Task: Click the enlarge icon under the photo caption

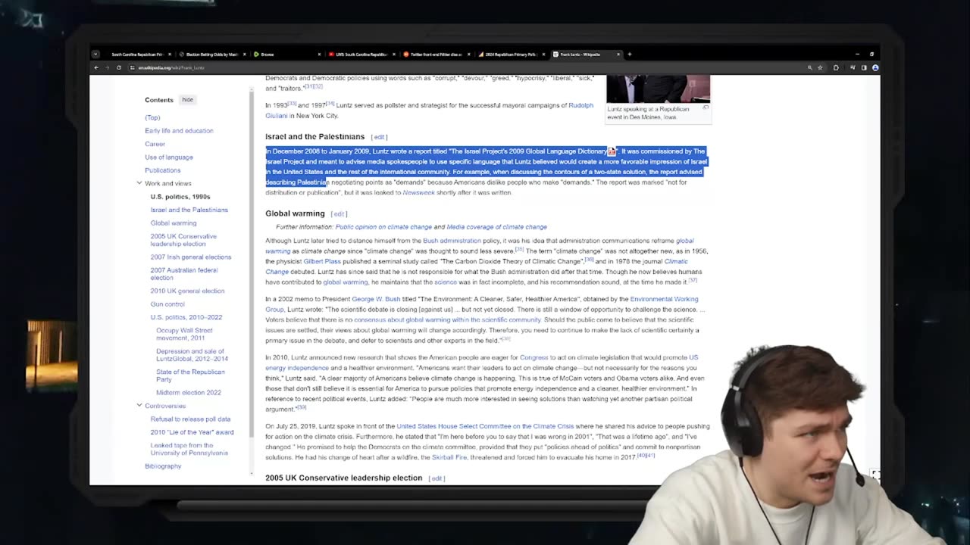Action: pyautogui.click(x=706, y=108)
